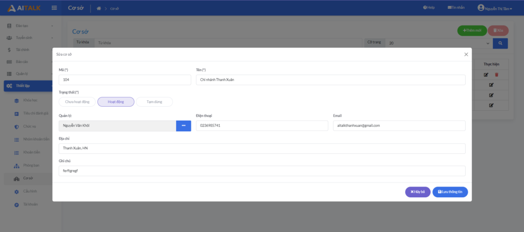
Task: Click the Lưu thông tin button
Action: tap(450, 192)
